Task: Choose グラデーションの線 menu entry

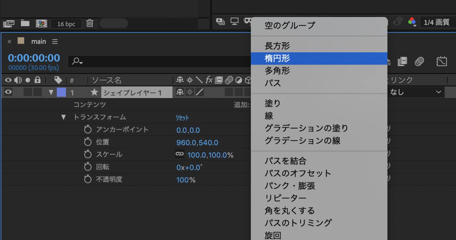Action: pyautogui.click(x=319, y=140)
